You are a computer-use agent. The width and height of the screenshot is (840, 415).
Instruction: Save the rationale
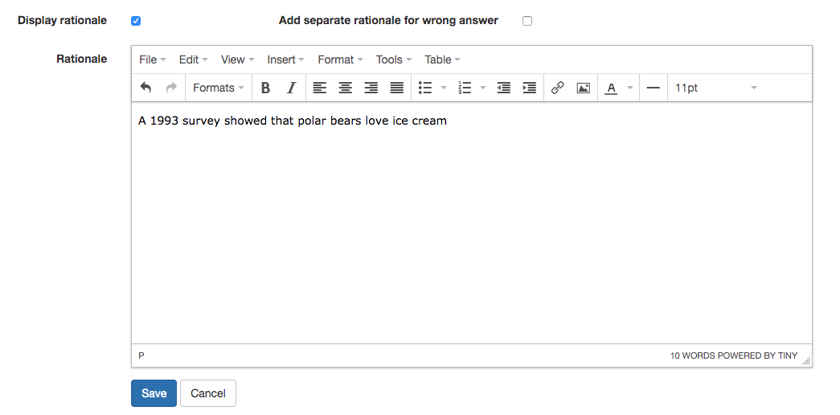[154, 393]
